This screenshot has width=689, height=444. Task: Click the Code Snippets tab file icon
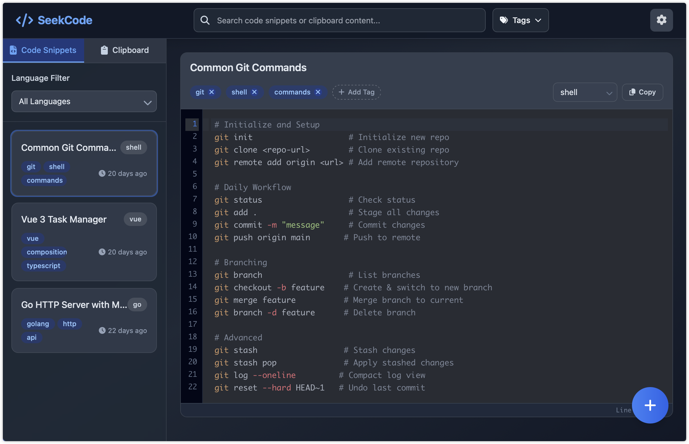coord(13,50)
